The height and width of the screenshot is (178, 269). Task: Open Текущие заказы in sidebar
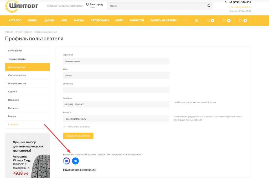[x=27, y=59]
